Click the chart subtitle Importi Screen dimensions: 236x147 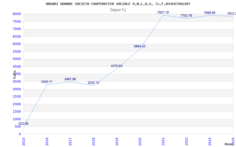(118, 10)
